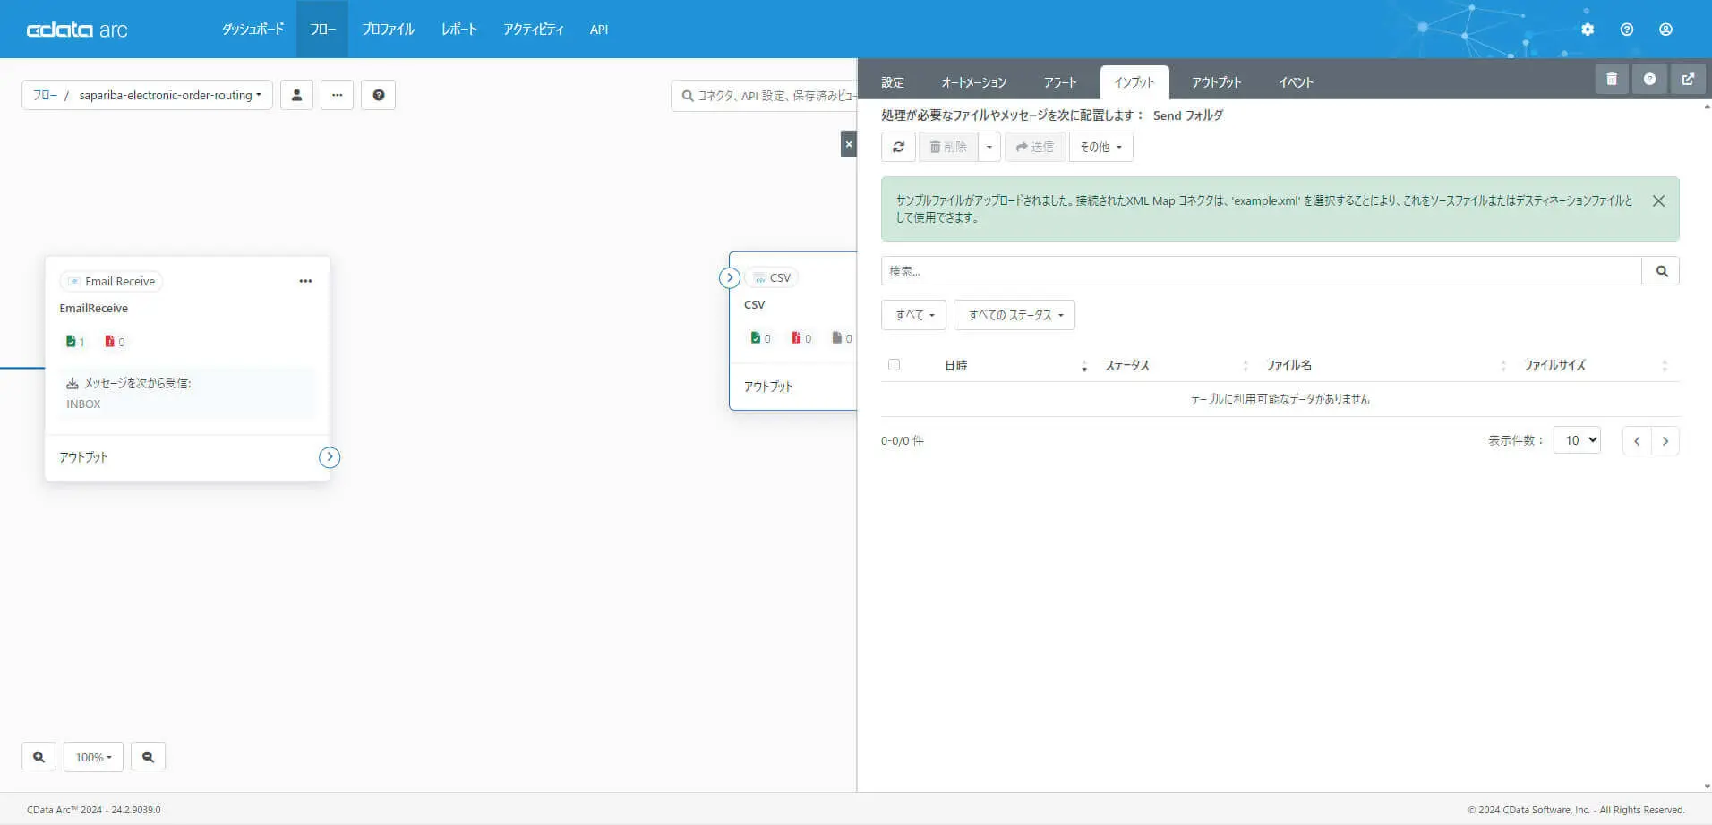Dismiss the green sample file notification
The height and width of the screenshot is (825, 1712).
[x=1658, y=201]
